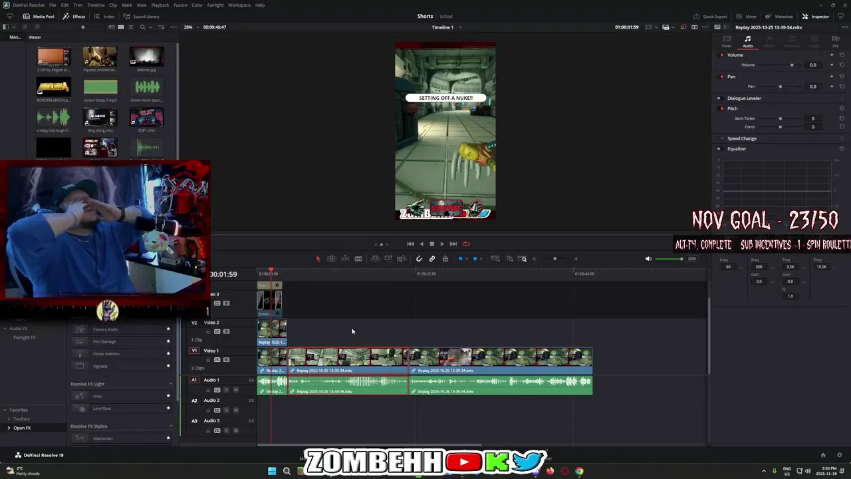Collapse the Resolve FX Stylize category

coord(171,426)
